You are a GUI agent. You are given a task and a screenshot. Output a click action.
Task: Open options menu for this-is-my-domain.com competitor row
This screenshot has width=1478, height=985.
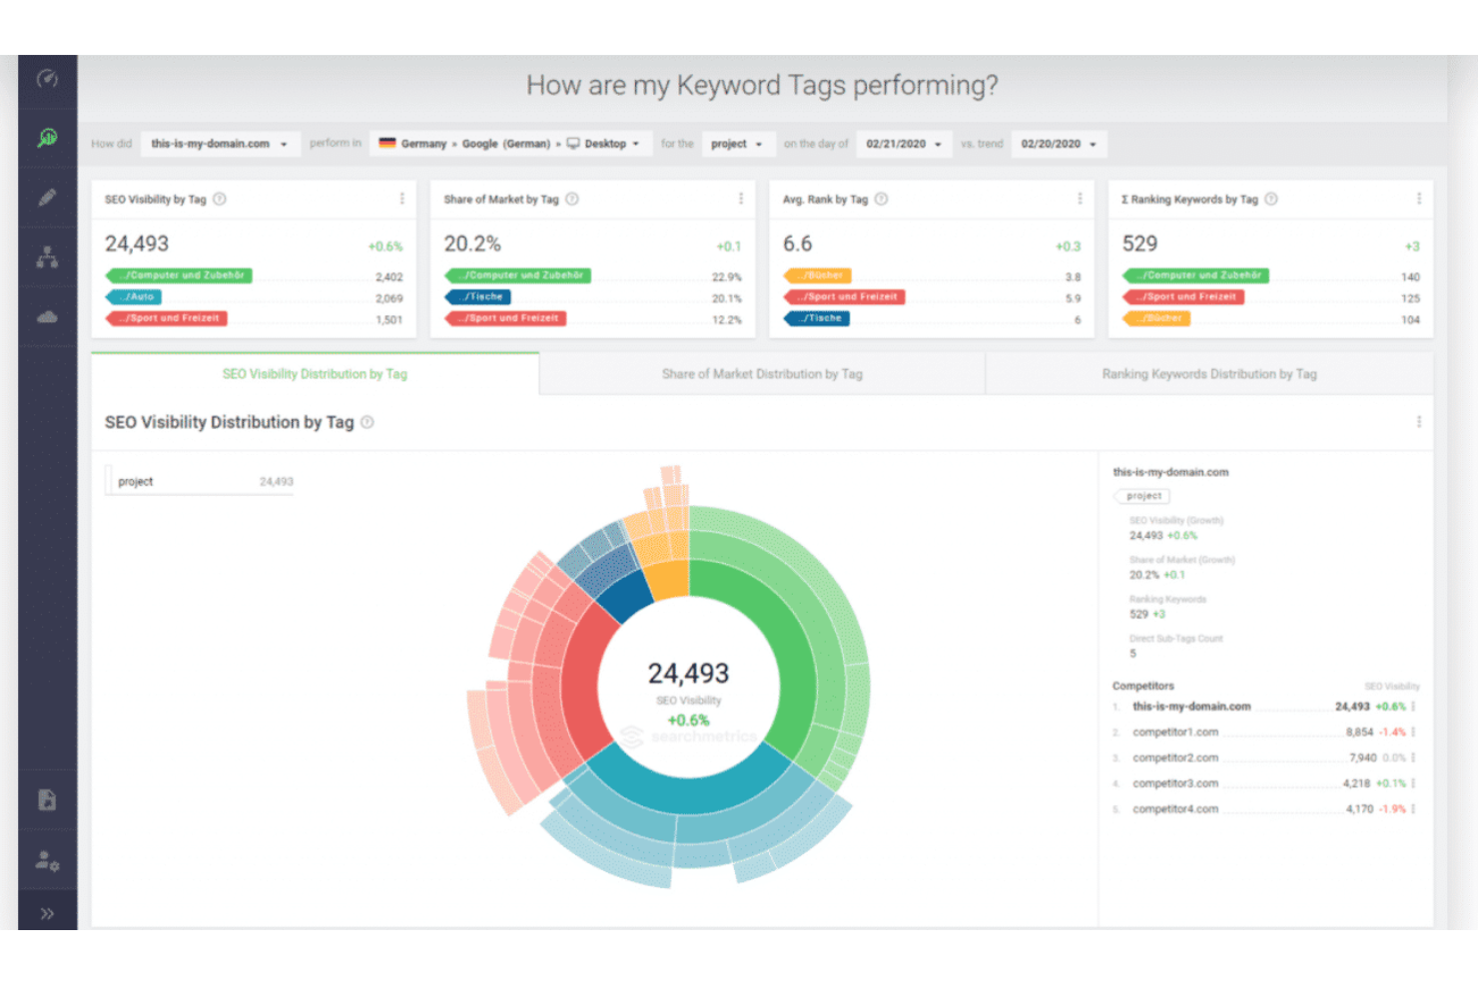pyautogui.click(x=1414, y=707)
